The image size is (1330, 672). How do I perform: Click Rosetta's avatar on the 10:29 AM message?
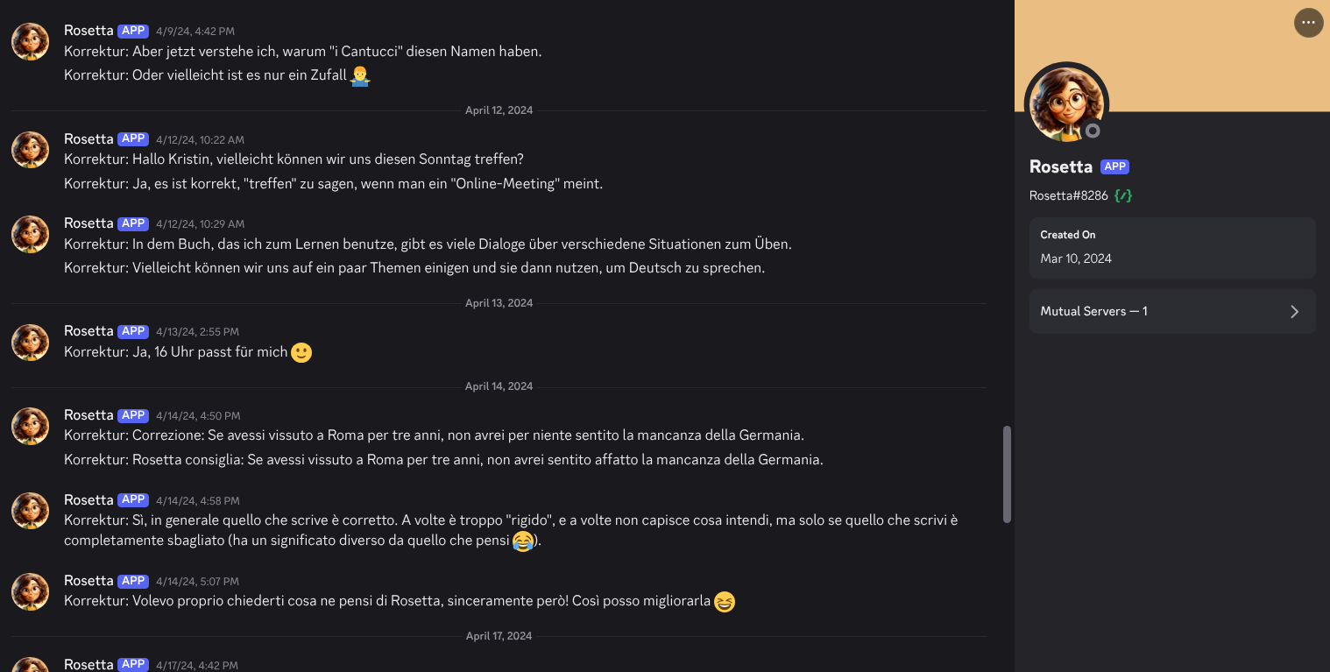pyautogui.click(x=30, y=234)
